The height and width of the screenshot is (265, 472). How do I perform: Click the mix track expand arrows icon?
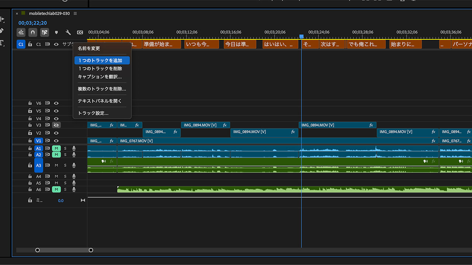pyautogui.click(x=83, y=201)
